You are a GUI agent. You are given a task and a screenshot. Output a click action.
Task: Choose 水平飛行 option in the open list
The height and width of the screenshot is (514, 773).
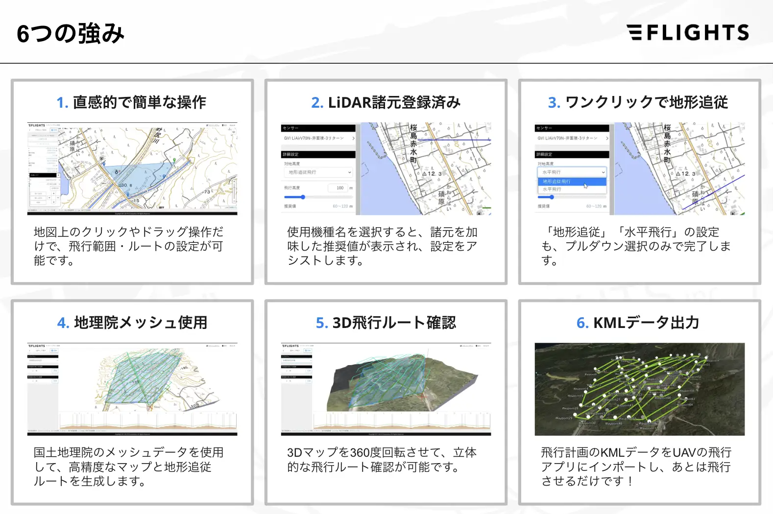tap(572, 189)
